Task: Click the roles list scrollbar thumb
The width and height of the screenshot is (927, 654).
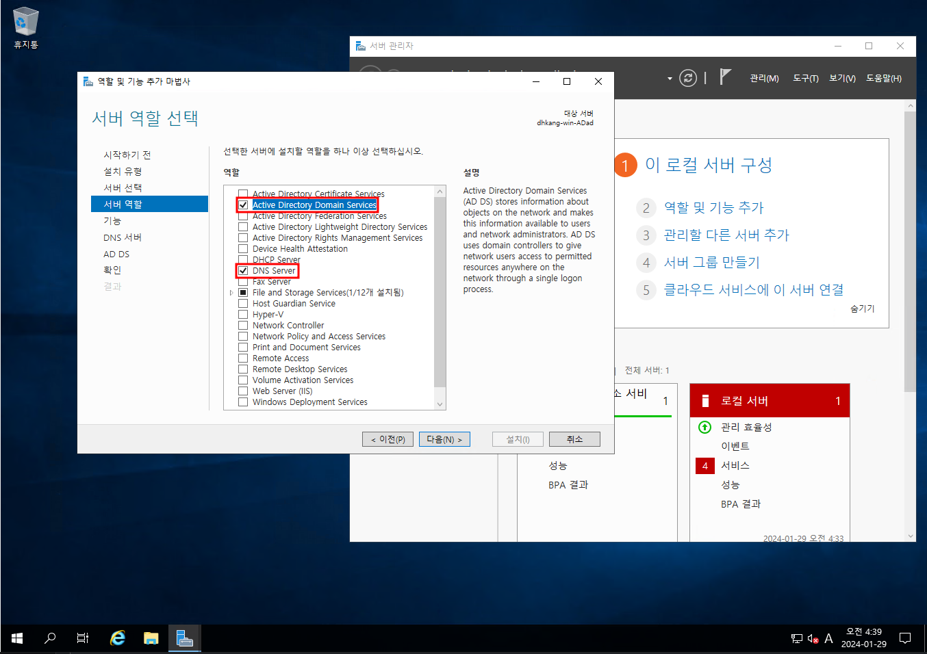Action: (x=440, y=293)
